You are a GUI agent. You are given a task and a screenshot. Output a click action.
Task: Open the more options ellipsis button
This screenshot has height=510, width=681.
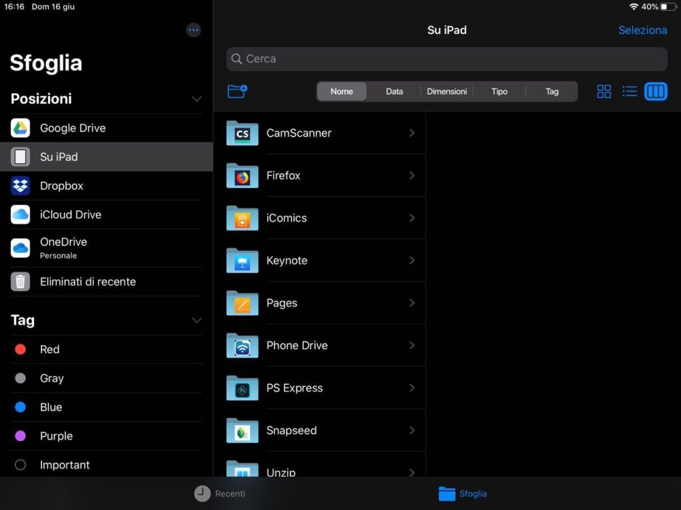pos(194,30)
